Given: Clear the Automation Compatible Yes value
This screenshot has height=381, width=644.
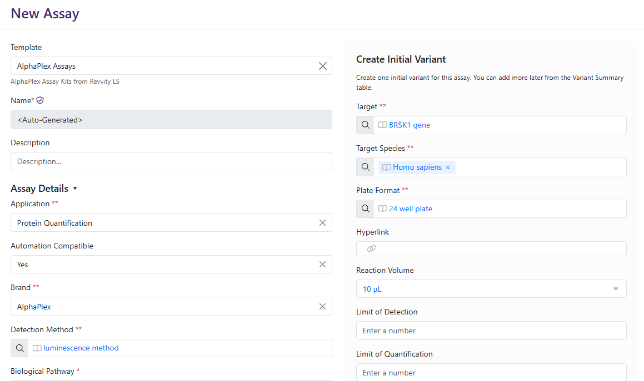Looking at the screenshot, I should (322, 265).
